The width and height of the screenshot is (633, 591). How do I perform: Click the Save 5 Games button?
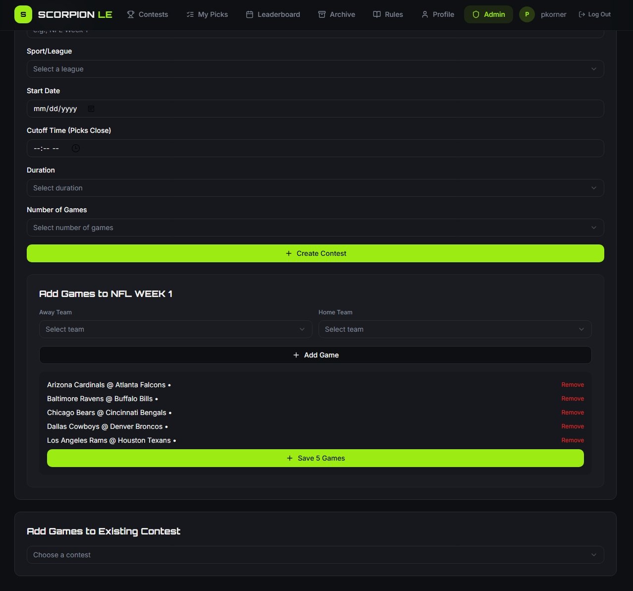point(315,458)
